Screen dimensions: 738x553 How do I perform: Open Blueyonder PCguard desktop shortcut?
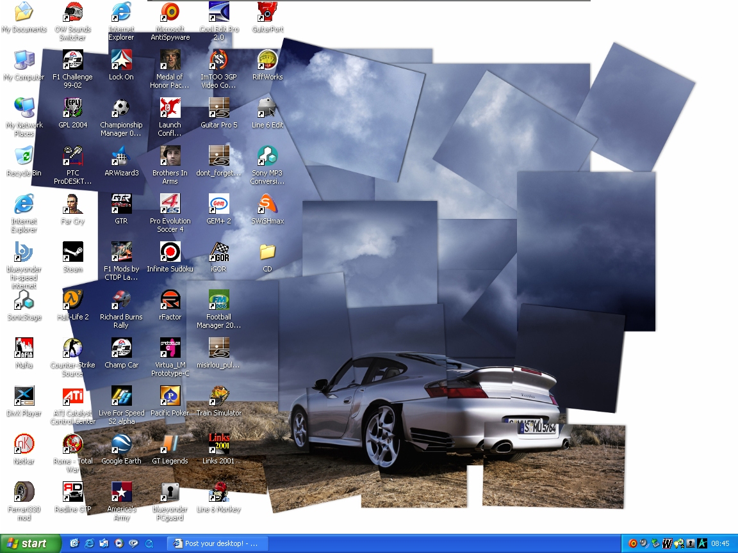pos(170,492)
